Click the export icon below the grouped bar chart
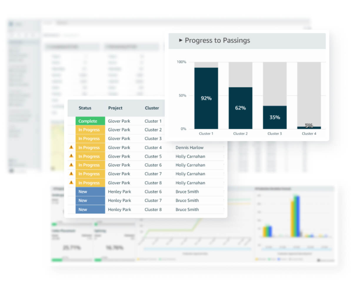Screen dimensions: 353x281 pyautogui.click(x=318, y=260)
